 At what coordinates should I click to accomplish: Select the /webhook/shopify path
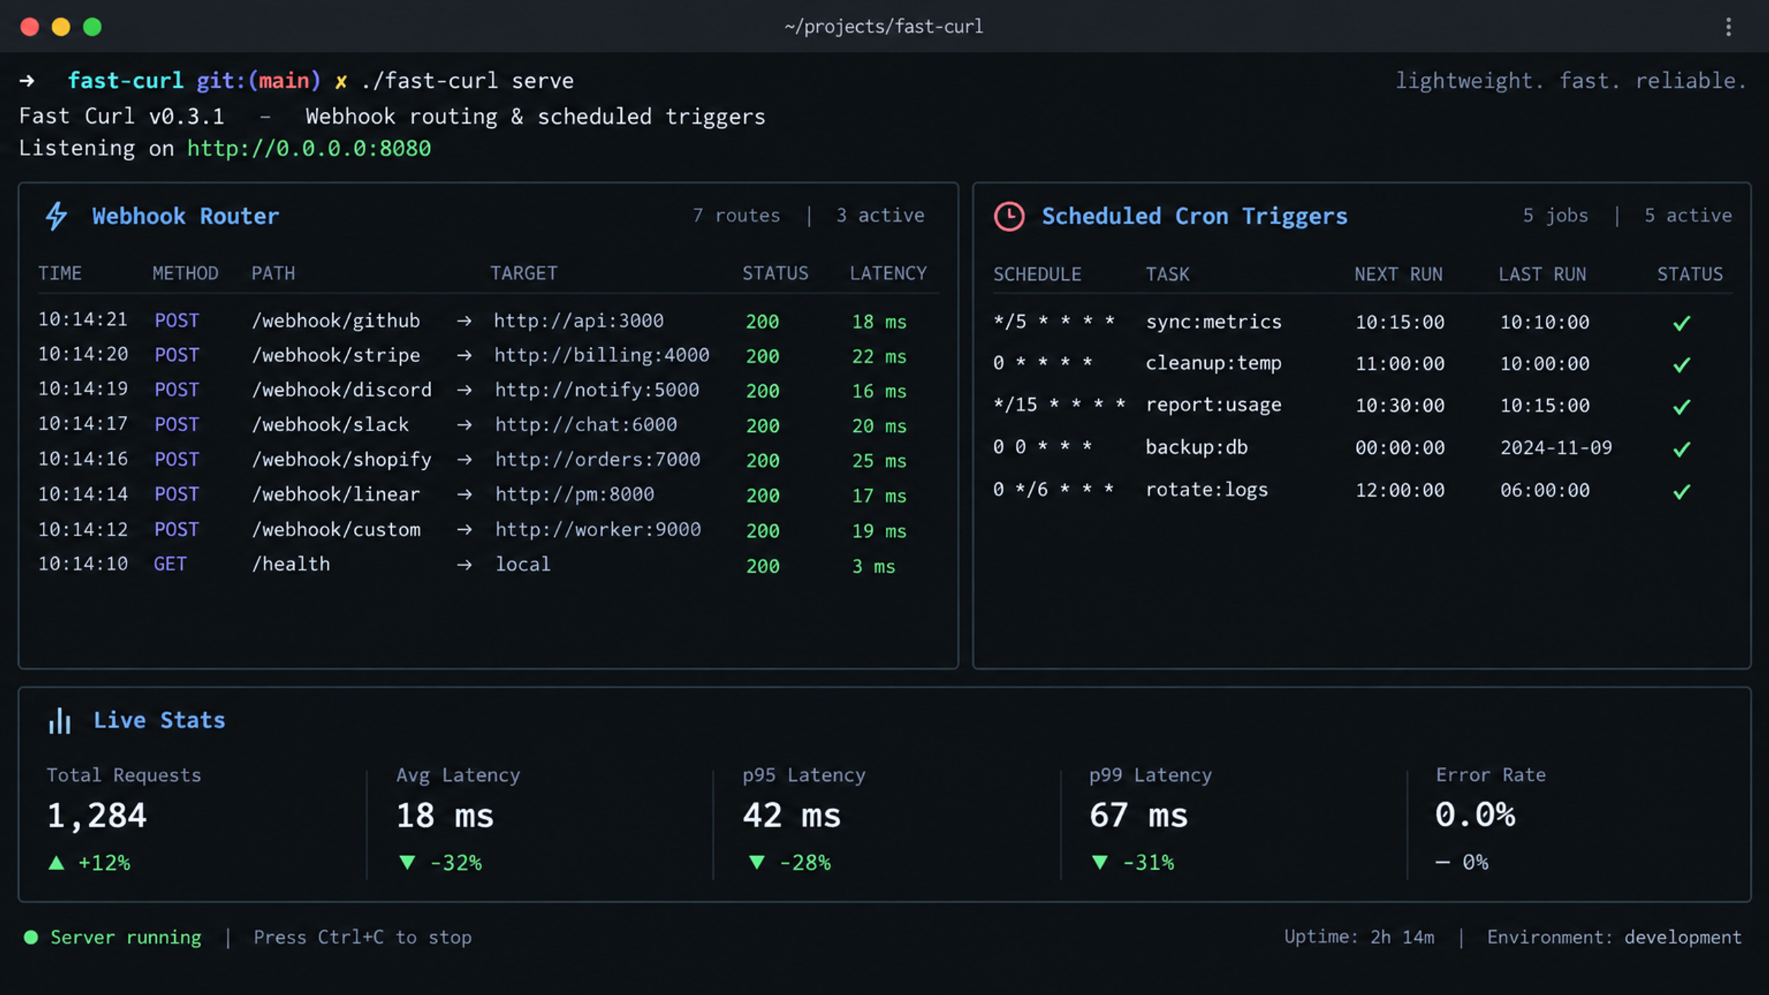tap(341, 459)
